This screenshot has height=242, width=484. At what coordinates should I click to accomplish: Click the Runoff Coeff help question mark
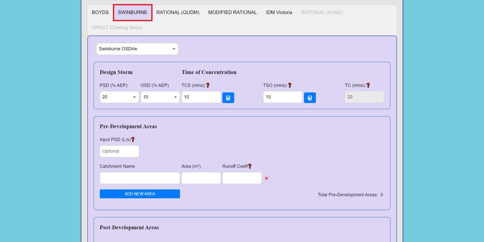point(250,166)
